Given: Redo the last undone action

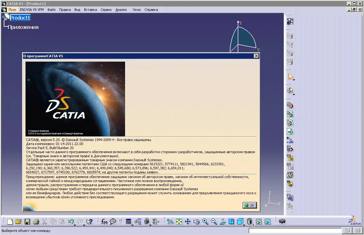Looking at the screenshot, I should (80, 222).
